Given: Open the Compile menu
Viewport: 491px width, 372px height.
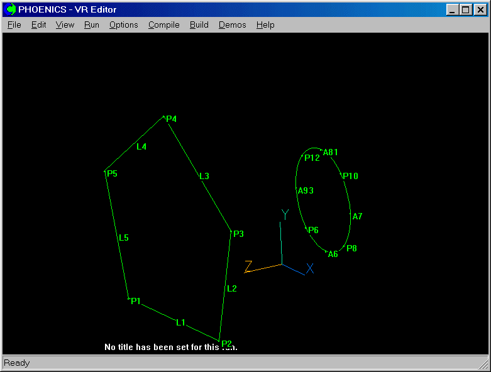Looking at the screenshot, I should tap(163, 25).
